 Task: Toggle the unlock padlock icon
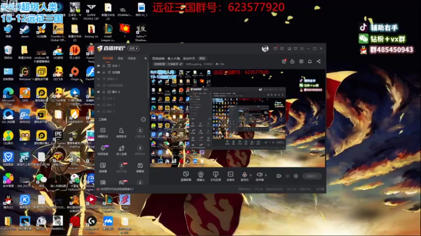(293, 61)
